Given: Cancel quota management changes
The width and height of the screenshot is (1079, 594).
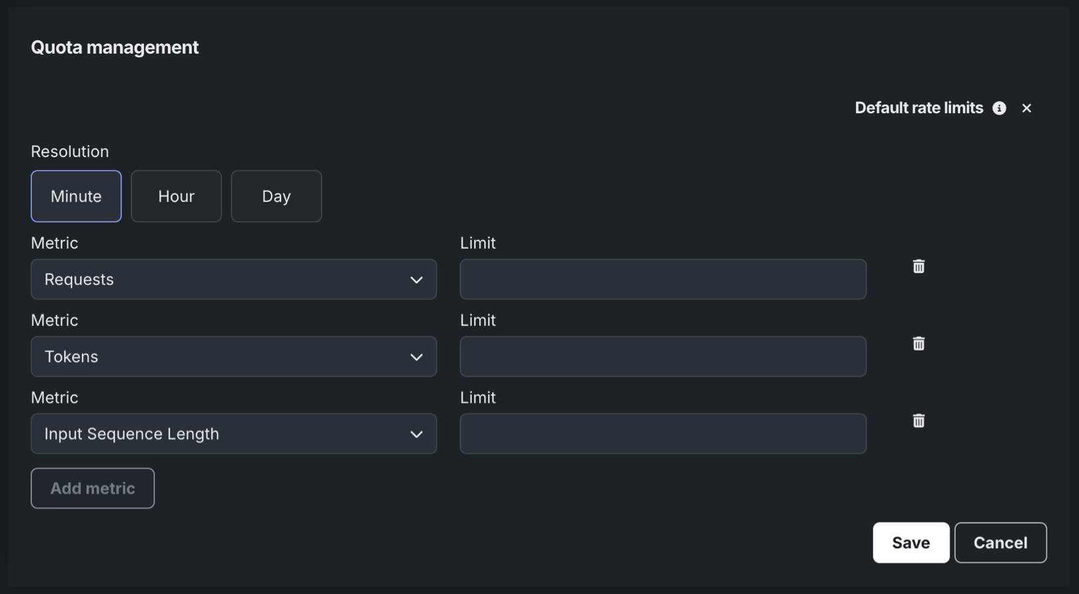Looking at the screenshot, I should point(1000,543).
